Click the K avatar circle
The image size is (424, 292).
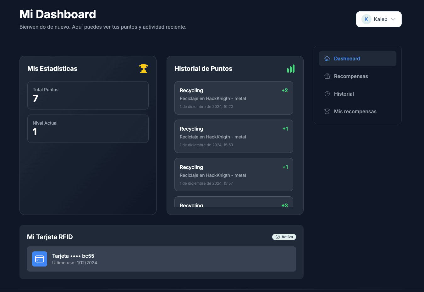pos(366,19)
